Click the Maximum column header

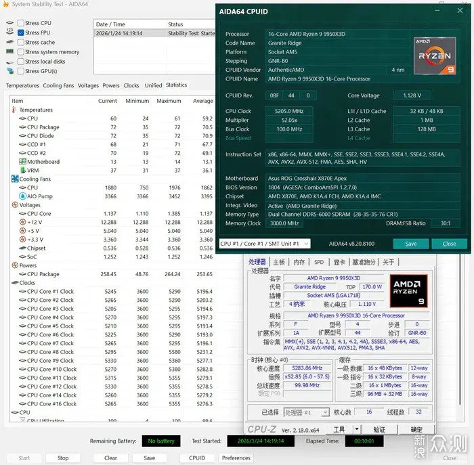pos(169,101)
